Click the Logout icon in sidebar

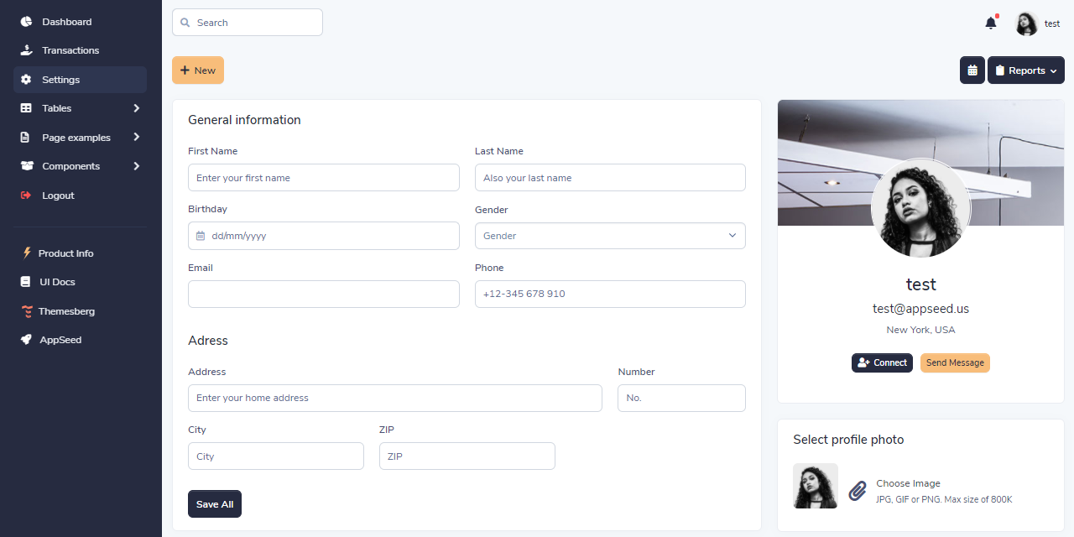tap(26, 196)
